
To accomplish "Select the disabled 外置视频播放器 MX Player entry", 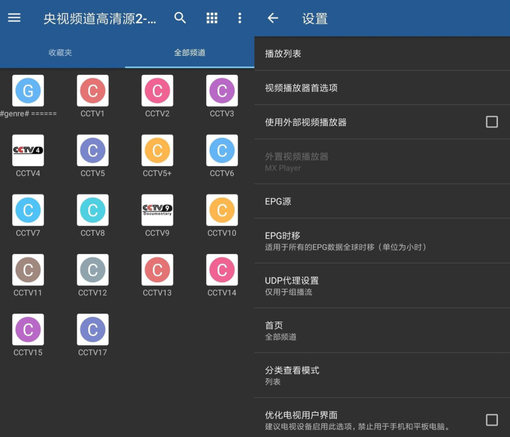I will pos(382,162).
